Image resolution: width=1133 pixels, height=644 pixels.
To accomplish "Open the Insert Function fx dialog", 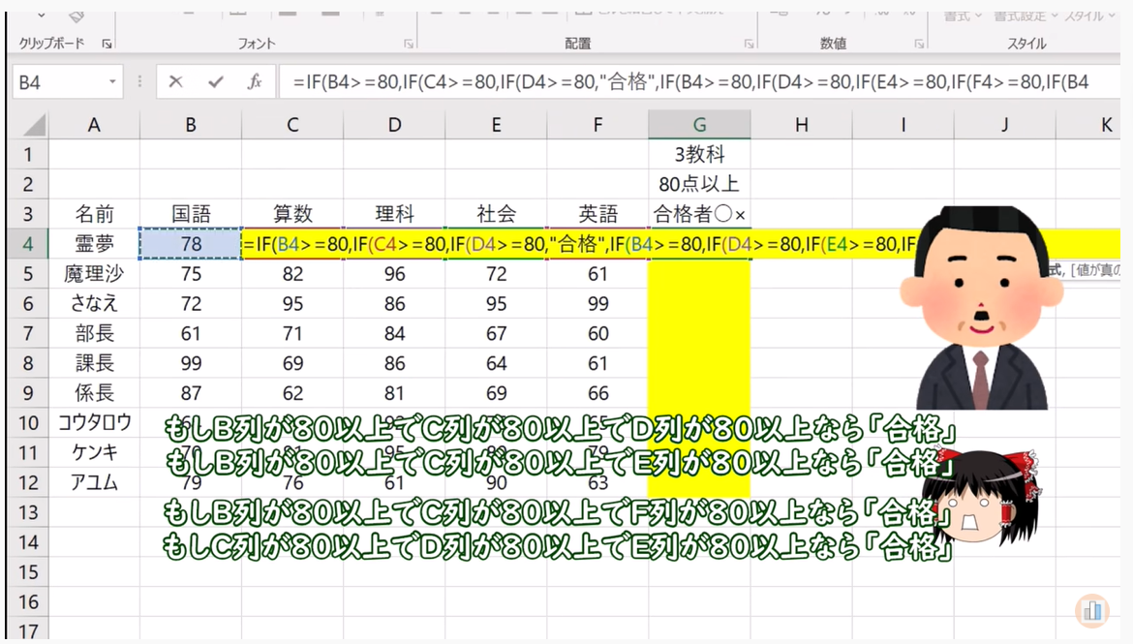I will 255,82.
